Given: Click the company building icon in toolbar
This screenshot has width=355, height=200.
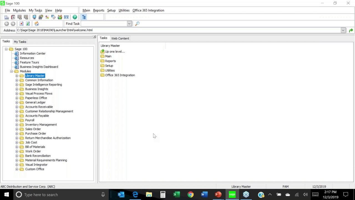Looking at the screenshot, I should 7,17.
